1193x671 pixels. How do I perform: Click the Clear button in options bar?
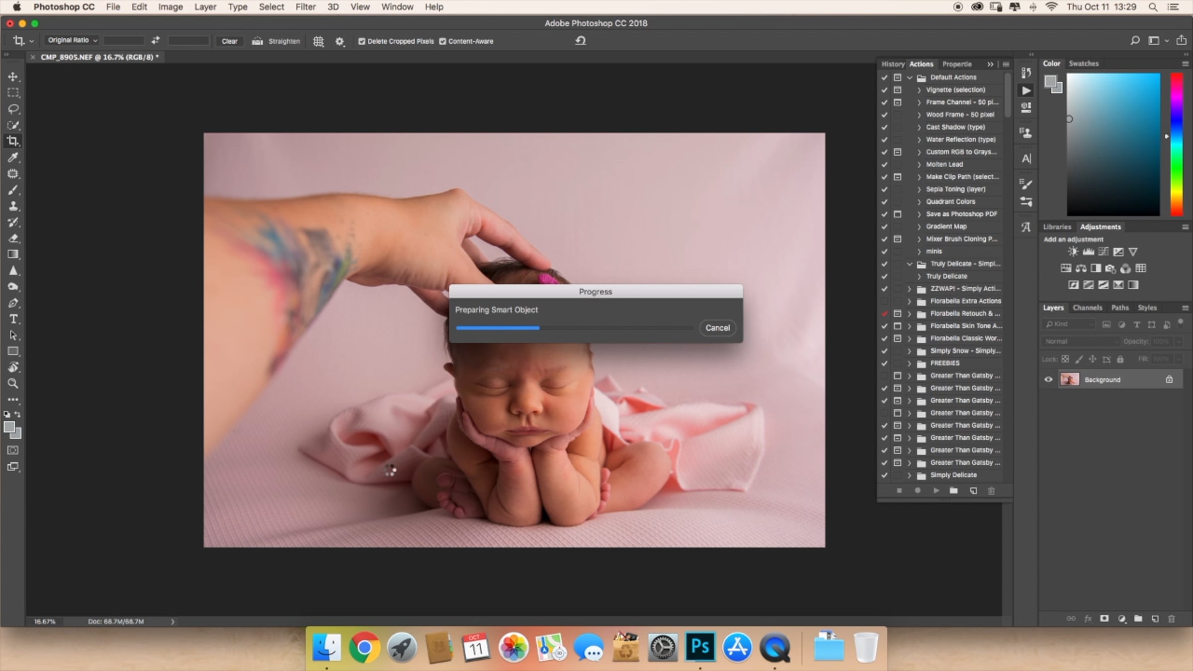point(229,41)
